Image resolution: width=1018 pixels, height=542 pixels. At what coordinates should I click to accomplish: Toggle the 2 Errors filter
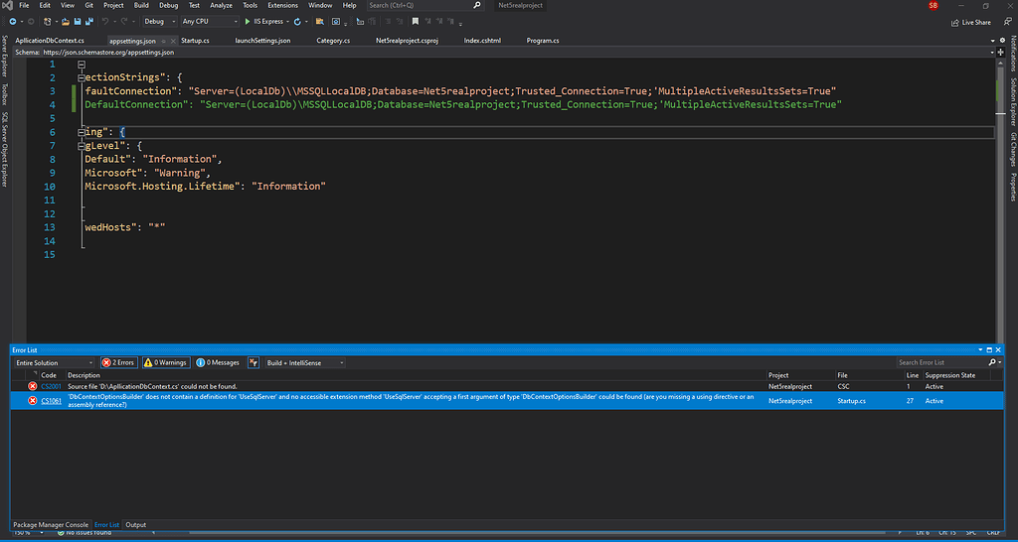click(118, 362)
